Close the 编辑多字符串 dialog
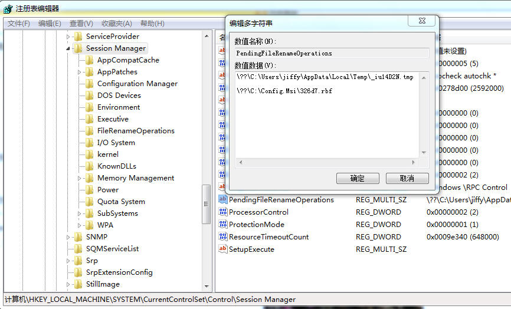The image size is (511, 309). pyautogui.click(x=422, y=21)
